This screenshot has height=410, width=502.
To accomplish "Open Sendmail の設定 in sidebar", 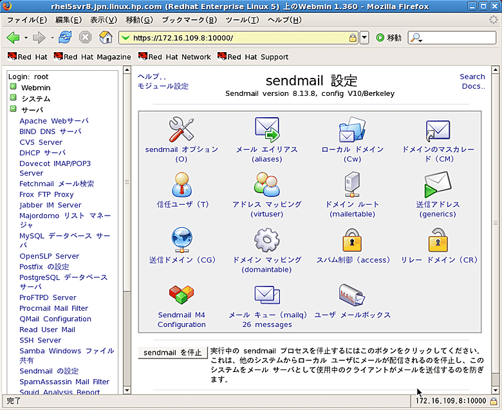I will (49, 371).
